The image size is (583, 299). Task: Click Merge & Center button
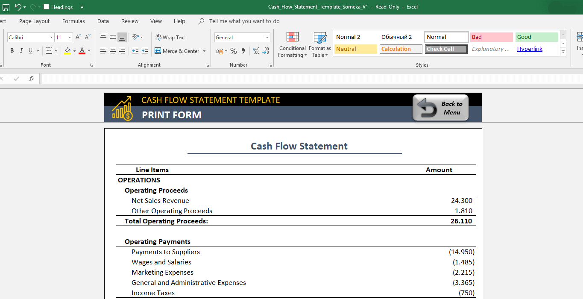[177, 51]
